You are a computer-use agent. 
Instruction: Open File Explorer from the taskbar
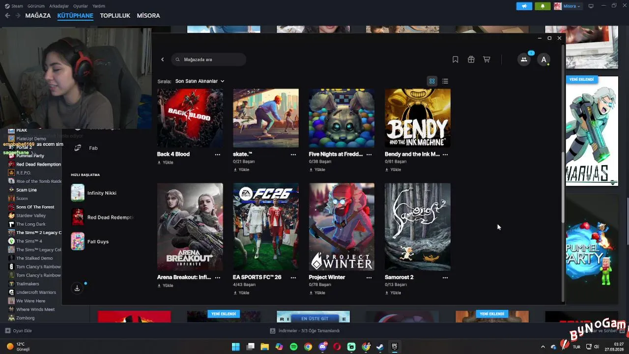point(264,347)
